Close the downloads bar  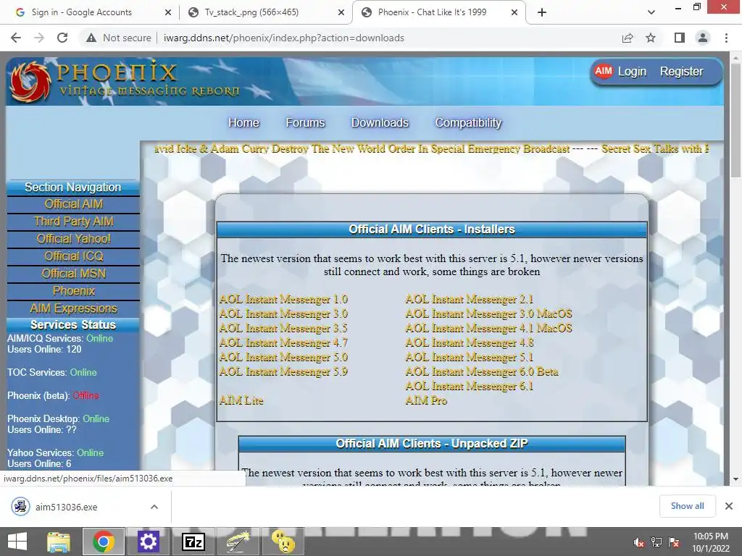[x=729, y=506]
